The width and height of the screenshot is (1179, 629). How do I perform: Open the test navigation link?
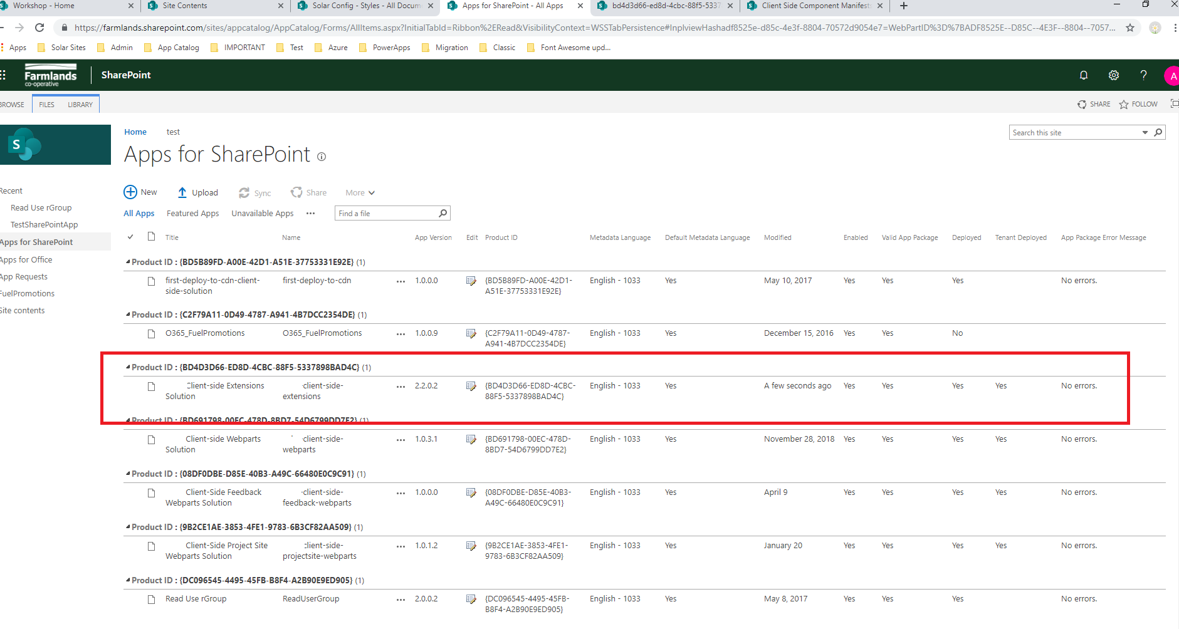tap(173, 132)
